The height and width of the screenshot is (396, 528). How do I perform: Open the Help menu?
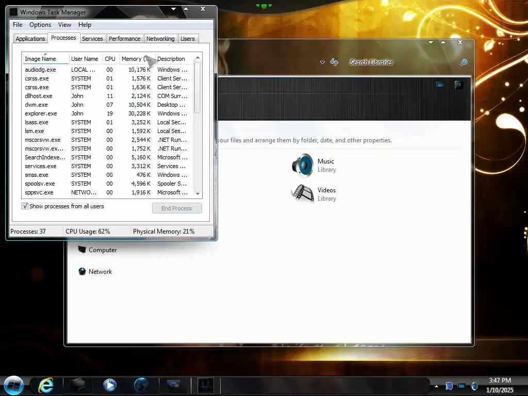(85, 25)
